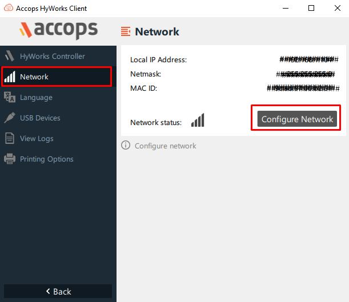
Task: Click the HyWorks Controller sidebar icon
Action: tap(9, 57)
